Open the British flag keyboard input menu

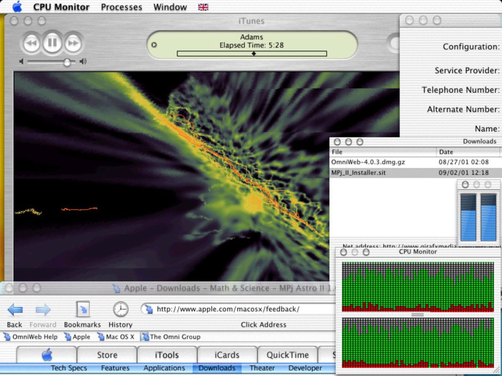click(203, 7)
